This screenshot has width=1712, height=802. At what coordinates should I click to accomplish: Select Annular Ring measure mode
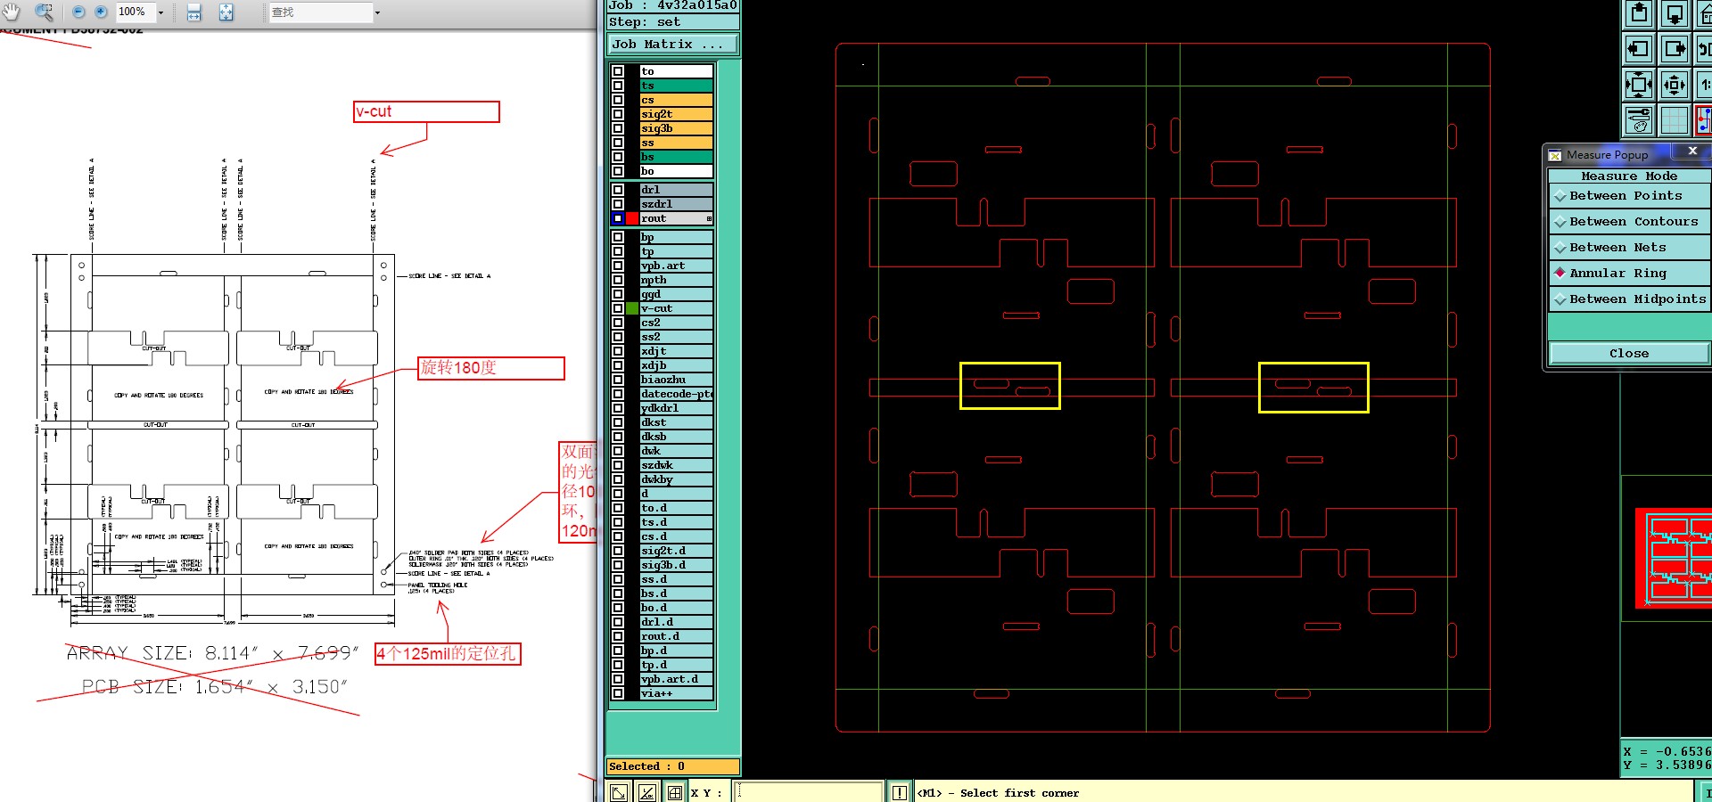[x=1630, y=274]
